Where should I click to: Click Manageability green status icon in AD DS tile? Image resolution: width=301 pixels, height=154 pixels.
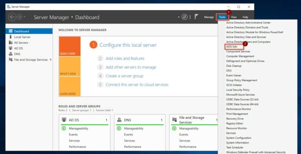[64, 128]
